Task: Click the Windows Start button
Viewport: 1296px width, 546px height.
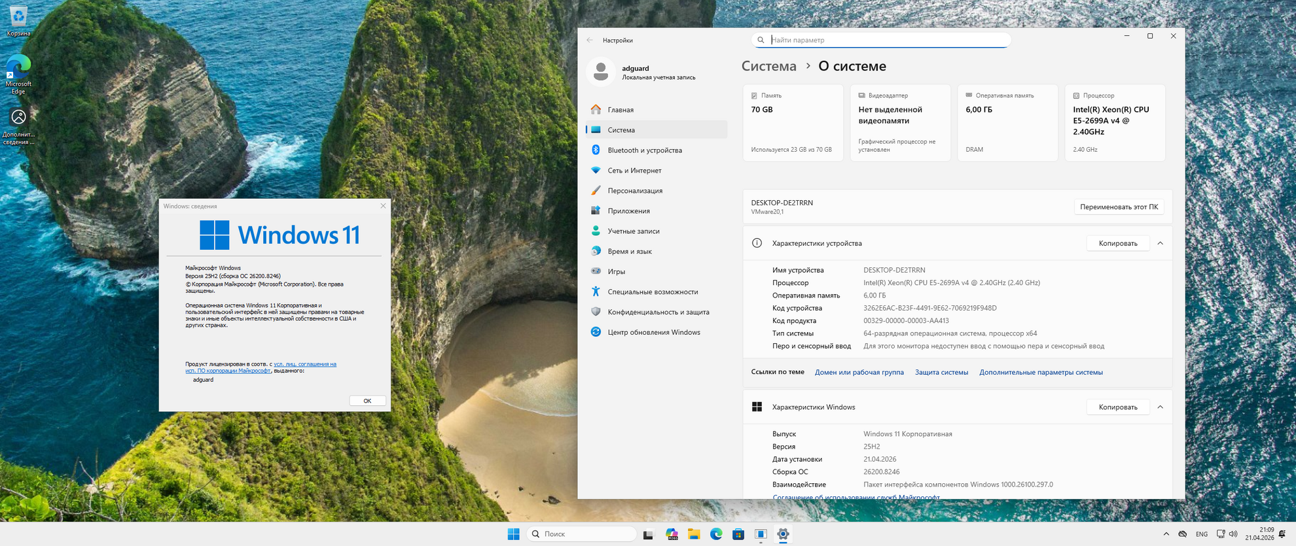Action: pyautogui.click(x=513, y=534)
